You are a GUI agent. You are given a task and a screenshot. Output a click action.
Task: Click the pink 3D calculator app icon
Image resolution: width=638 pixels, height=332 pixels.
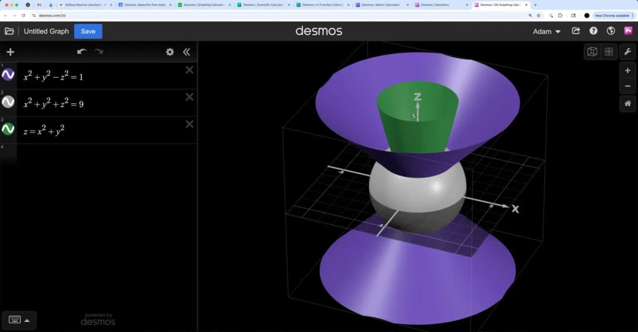coord(628,31)
